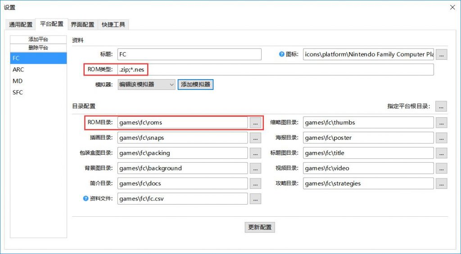This screenshot has width=461, height=254.
Task: Go to the 快捷工具 tab
Action: tap(113, 24)
